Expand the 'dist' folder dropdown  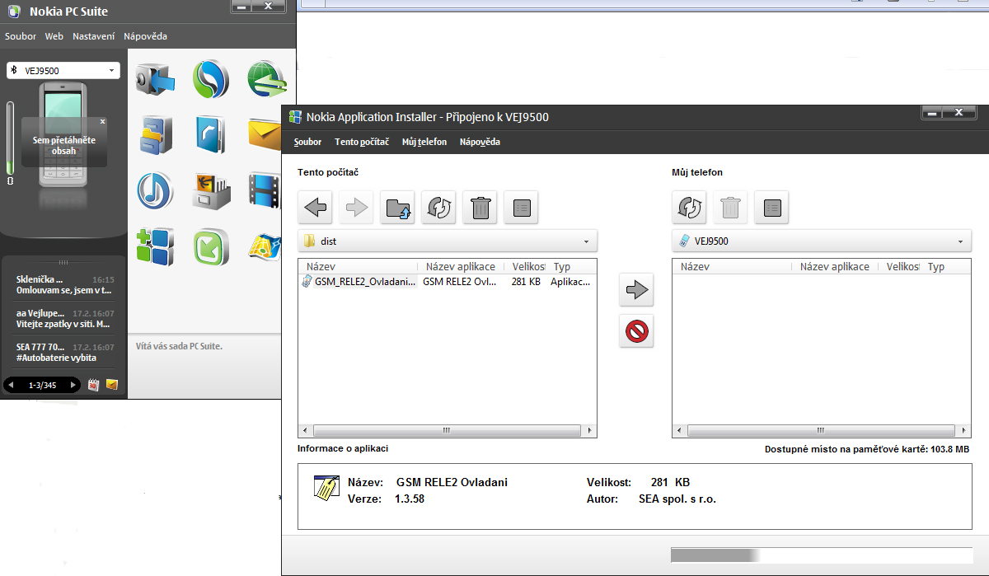(x=448, y=241)
